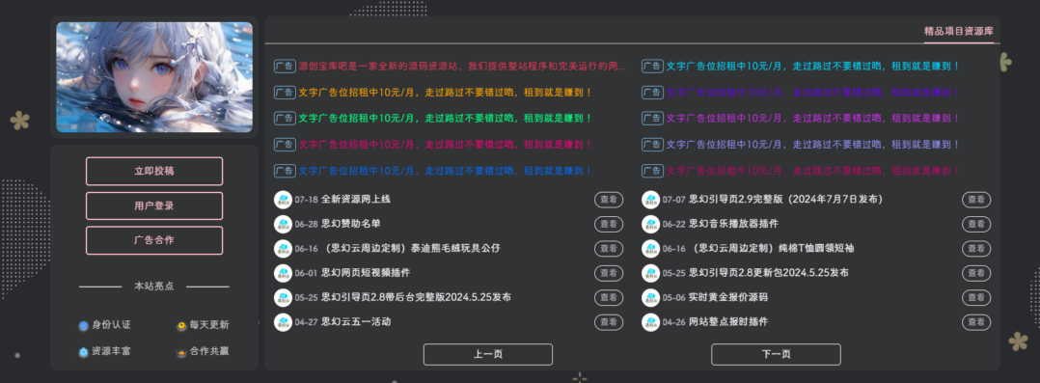This screenshot has height=383, width=1040.
Task: Click the 广告 tag beside the cyan ad text
Action: tap(652, 67)
